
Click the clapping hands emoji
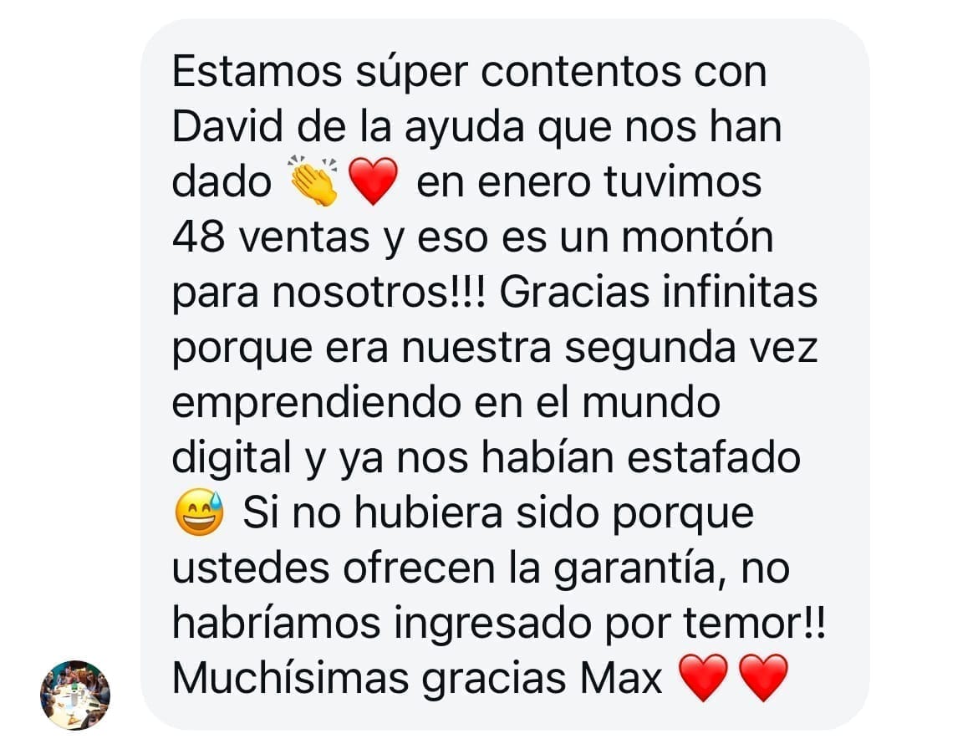coord(313,181)
